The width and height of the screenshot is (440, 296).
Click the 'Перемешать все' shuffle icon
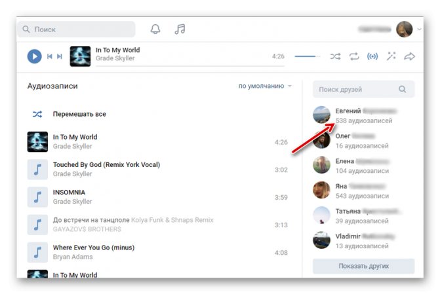(37, 114)
